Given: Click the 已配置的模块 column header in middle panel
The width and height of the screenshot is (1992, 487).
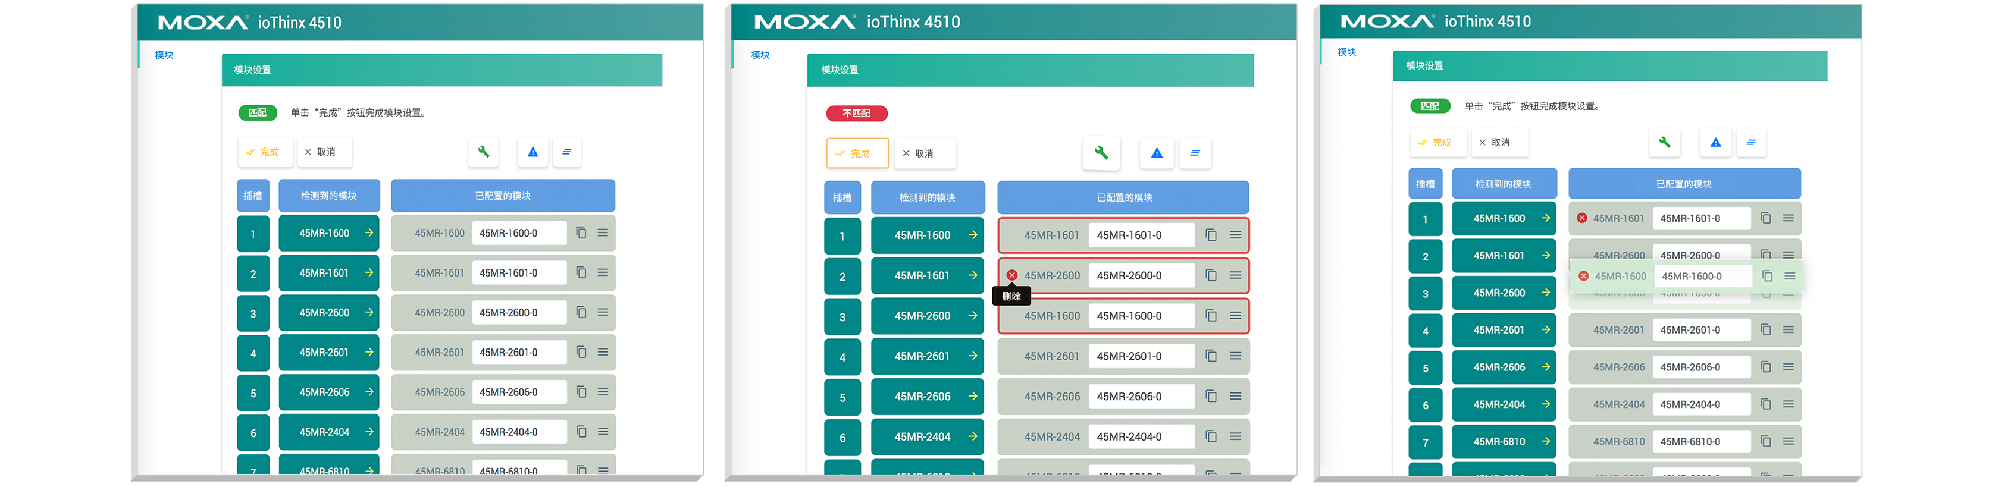Looking at the screenshot, I should point(1123,198).
